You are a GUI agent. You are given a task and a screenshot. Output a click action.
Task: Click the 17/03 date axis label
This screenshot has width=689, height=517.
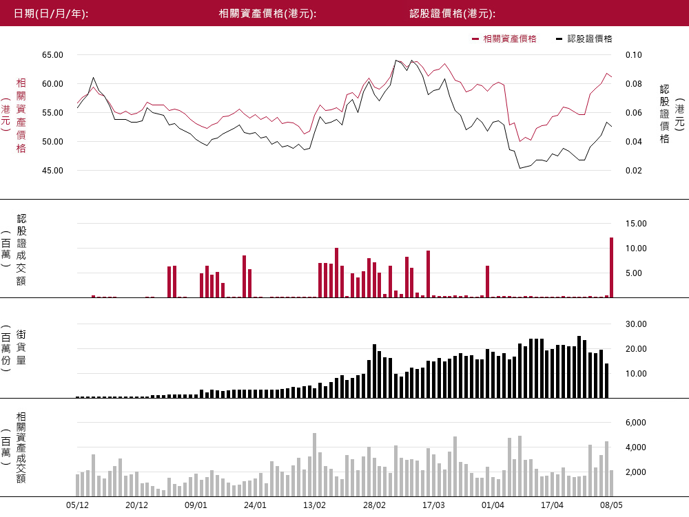coord(433,505)
